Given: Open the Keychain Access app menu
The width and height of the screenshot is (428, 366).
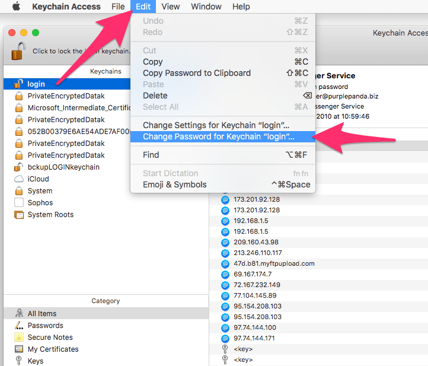Looking at the screenshot, I should [x=66, y=7].
